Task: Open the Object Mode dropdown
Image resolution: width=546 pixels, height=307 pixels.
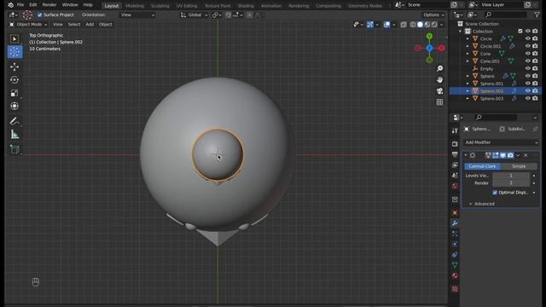Action: pos(28,25)
